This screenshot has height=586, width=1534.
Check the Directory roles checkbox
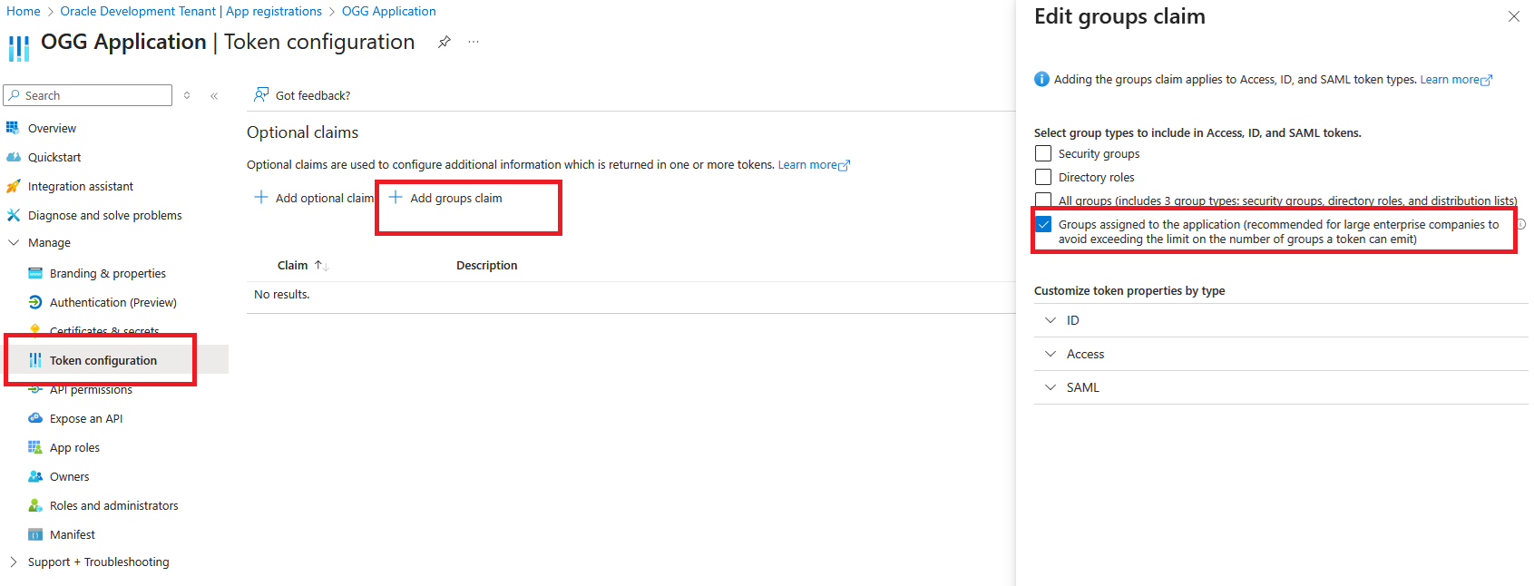[x=1043, y=177]
